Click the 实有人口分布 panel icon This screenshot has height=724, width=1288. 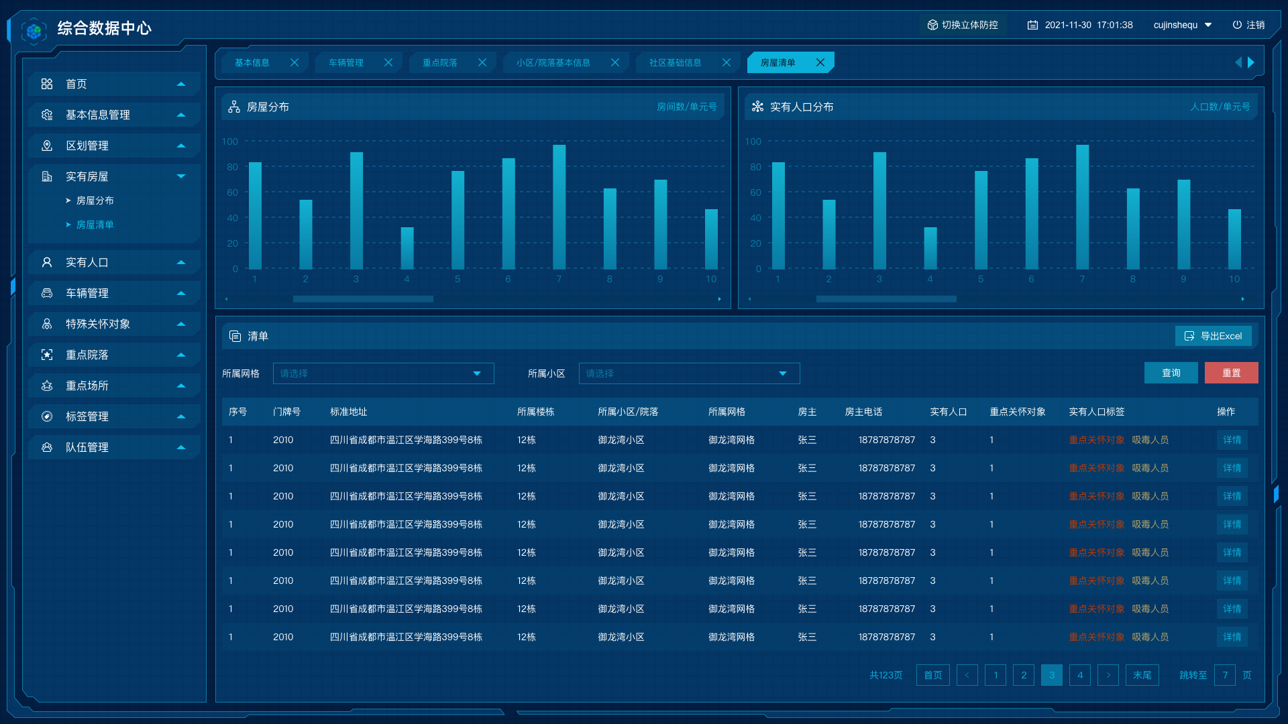(x=757, y=107)
